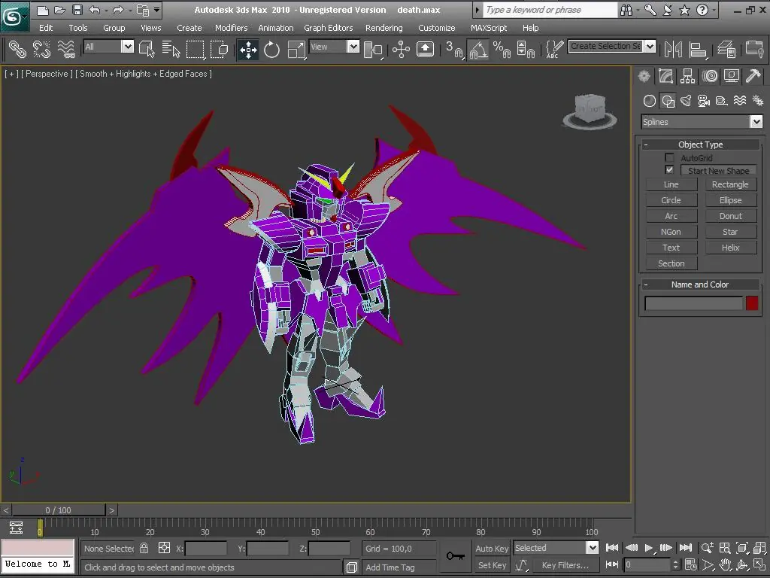The width and height of the screenshot is (770, 578).
Task: Enable the AutoGrid checkbox
Action: (668, 158)
